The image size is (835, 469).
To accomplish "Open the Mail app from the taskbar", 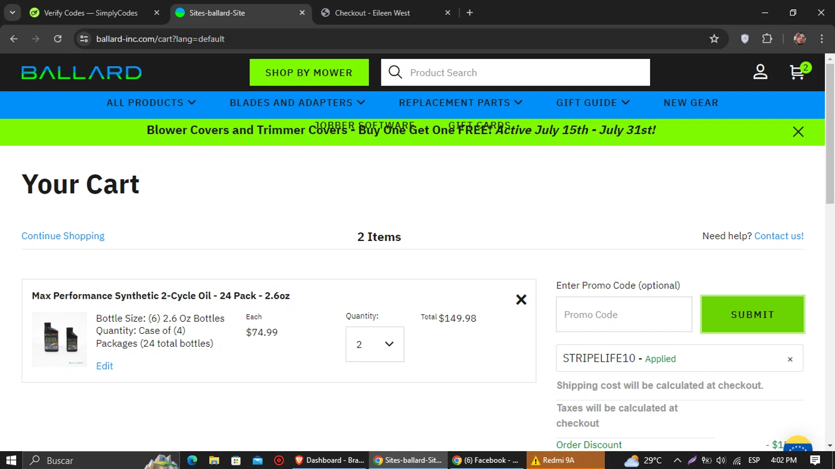I will (257, 460).
